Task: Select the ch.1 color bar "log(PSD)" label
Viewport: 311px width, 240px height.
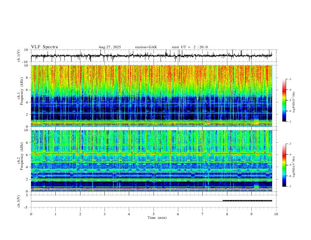Action: (x=294, y=102)
